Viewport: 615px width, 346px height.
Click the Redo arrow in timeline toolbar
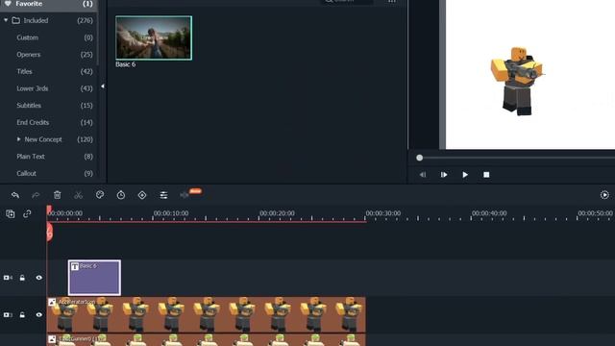point(36,195)
